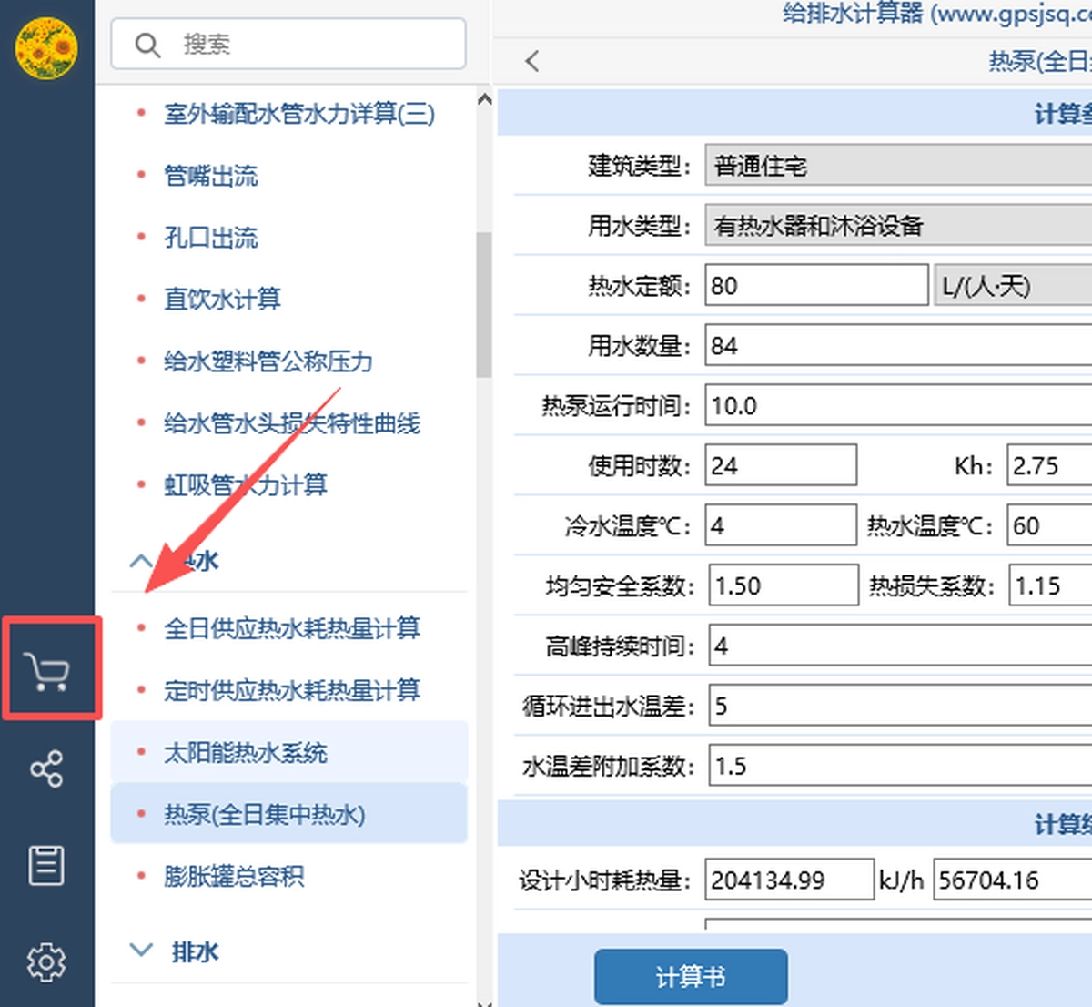Open the 用水类型 dropdown
The width and height of the screenshot is (1092, 1007).
coord(896,226)
